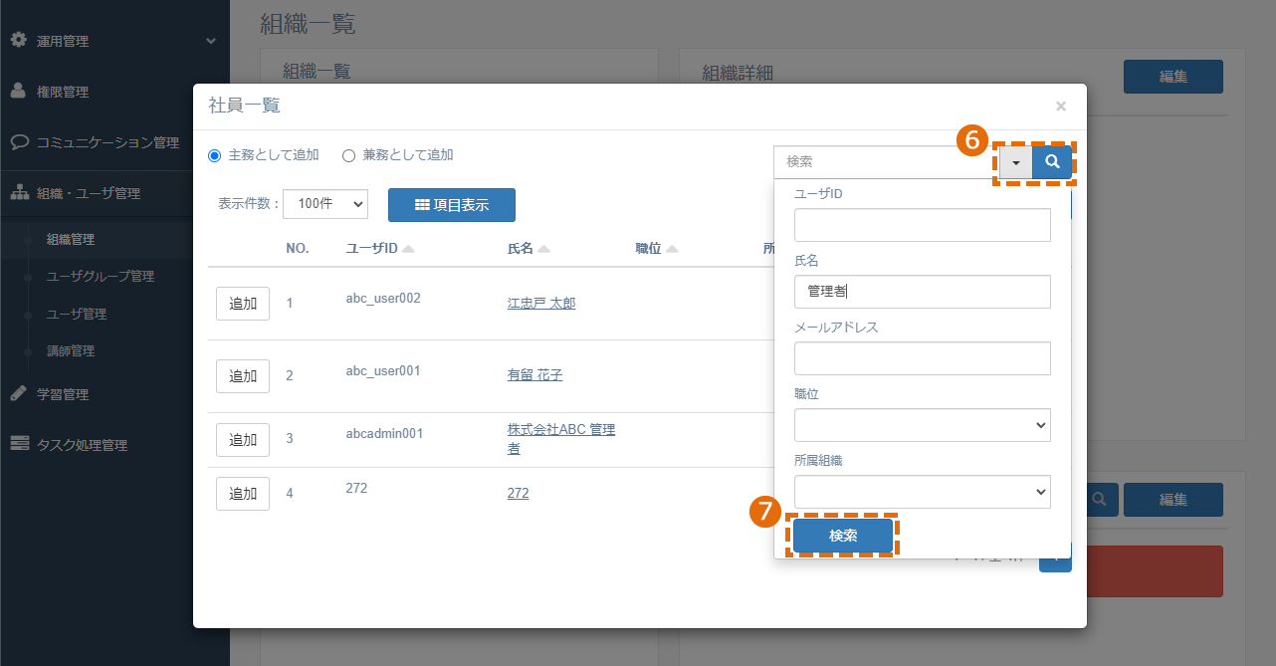Click the 権限管理 person icon
The image size is (1276, 666).
coord(18,91)
